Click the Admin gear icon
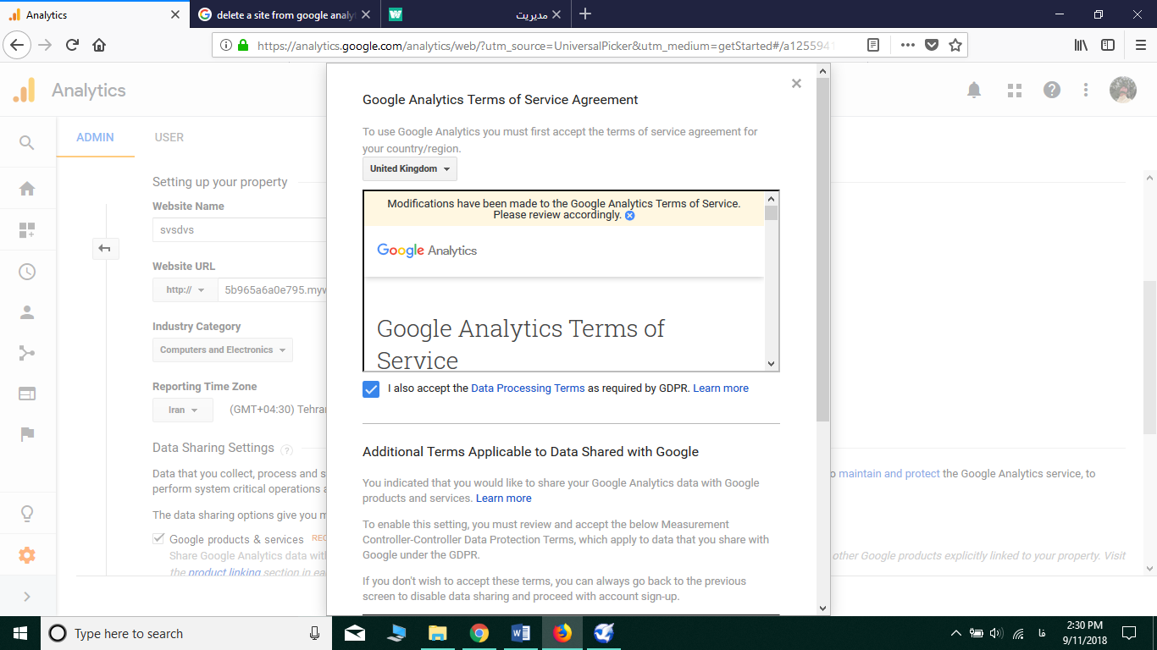Screen dimensions: 1157x650 tap(27, 555)
